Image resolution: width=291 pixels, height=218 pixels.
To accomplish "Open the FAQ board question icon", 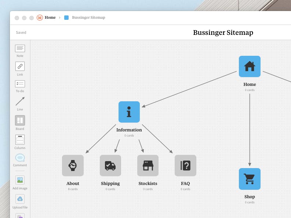I will tap(185, 166).
